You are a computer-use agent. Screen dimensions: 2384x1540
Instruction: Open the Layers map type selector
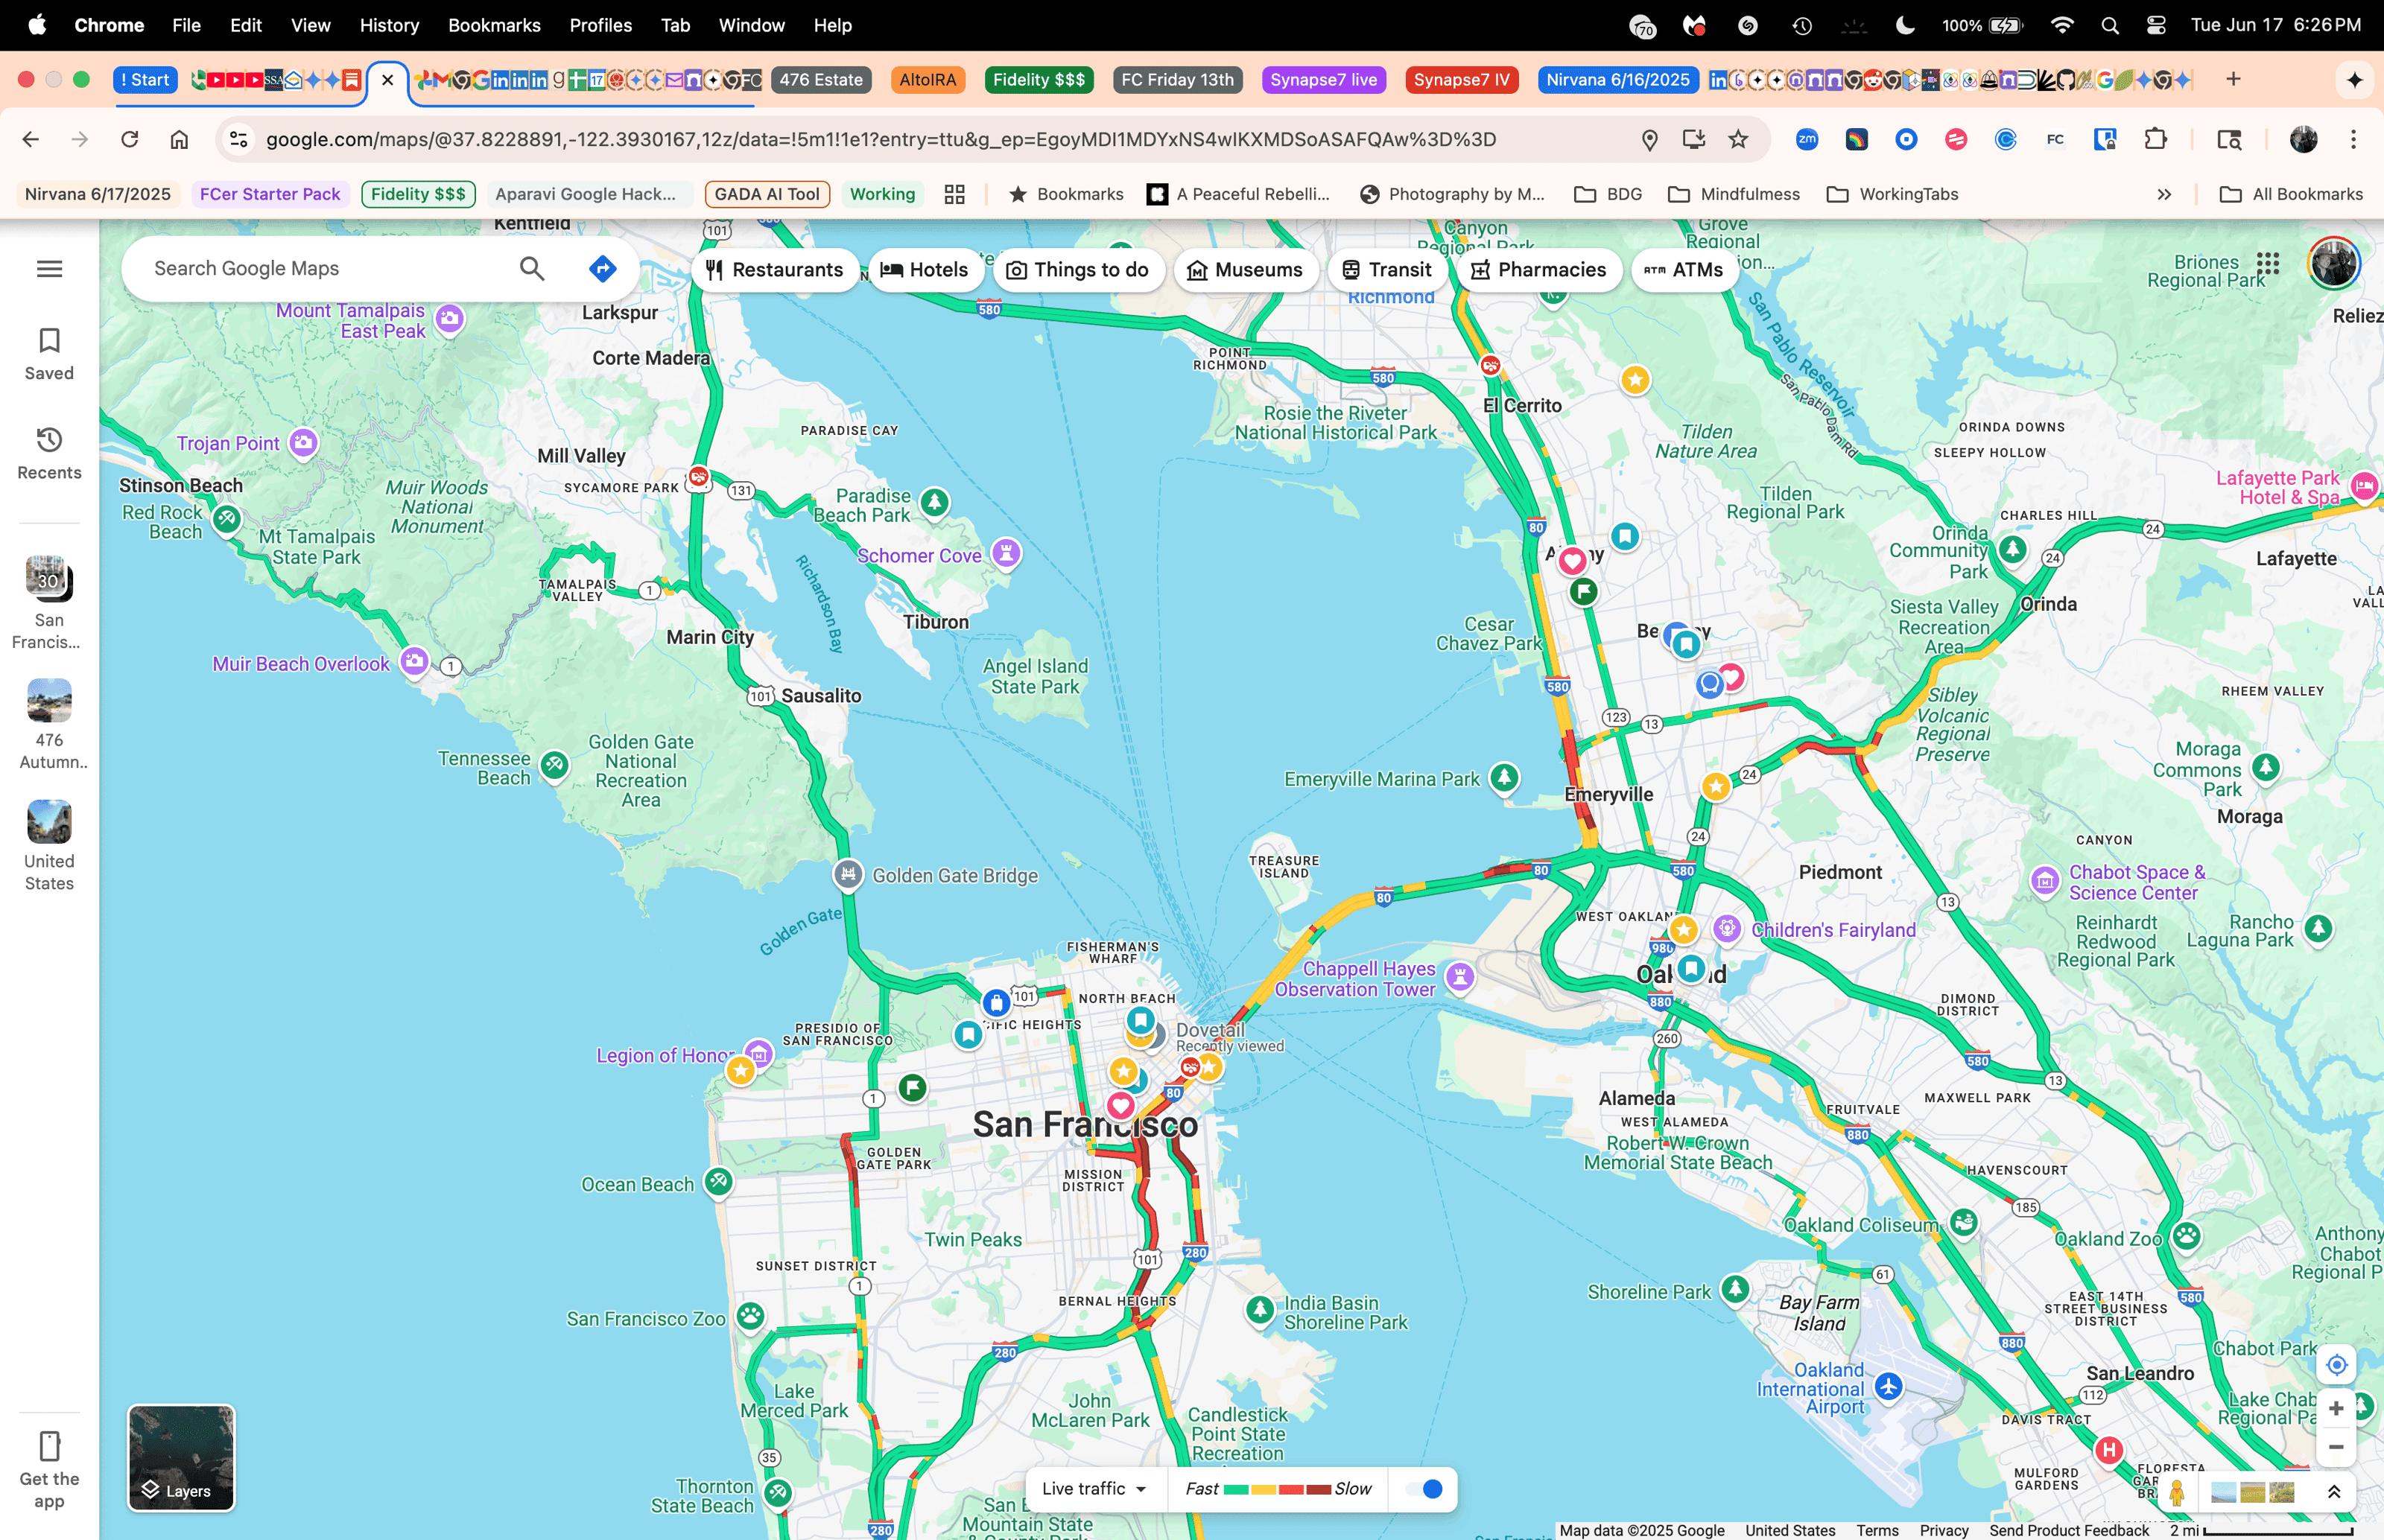click(181, 1458)
